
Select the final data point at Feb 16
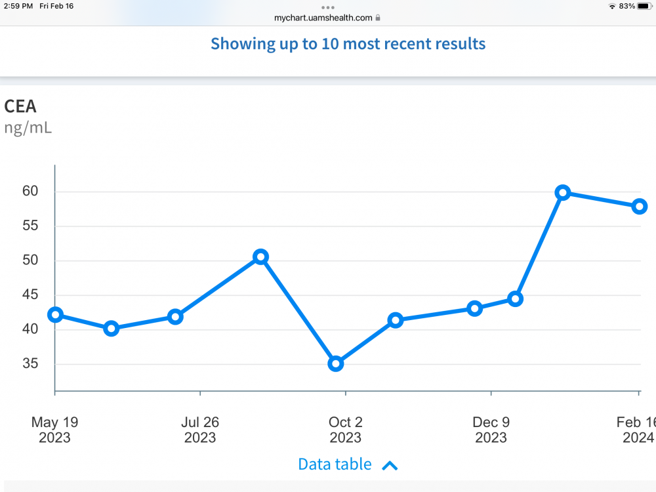pyautogui.click(x=639, y=206)
